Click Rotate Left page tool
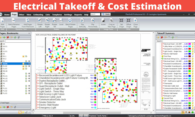195x117 pixels. [40, 20]
